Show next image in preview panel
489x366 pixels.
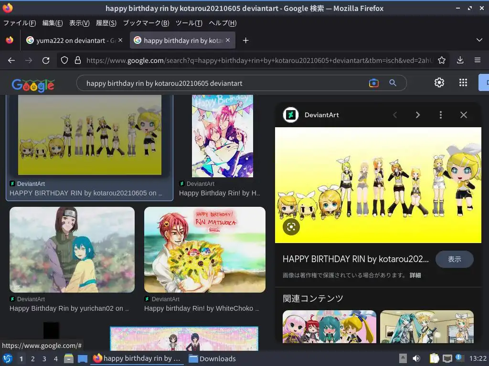pos(417,115)
